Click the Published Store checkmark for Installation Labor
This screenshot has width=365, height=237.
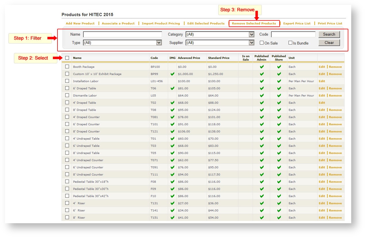278,81
